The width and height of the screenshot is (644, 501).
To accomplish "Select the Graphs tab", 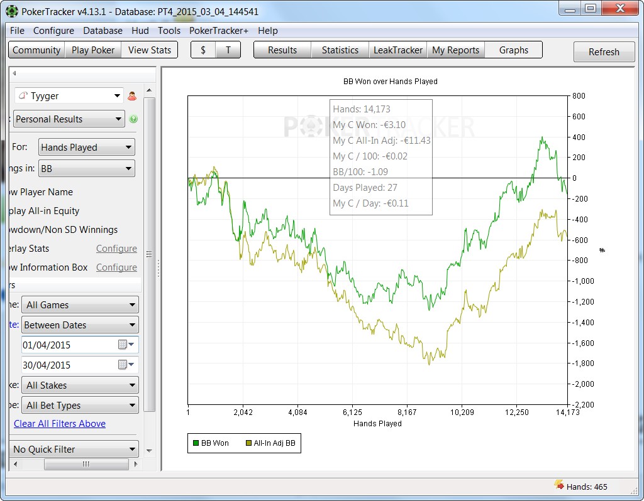I will [x=514, y=50].
